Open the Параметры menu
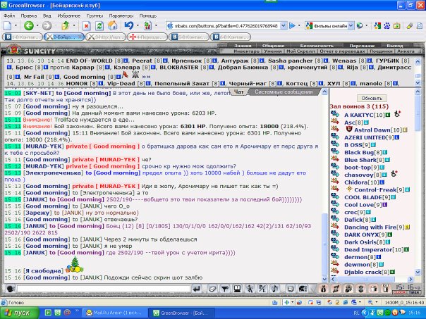This screenshot has width=426, height=319. 121,15
